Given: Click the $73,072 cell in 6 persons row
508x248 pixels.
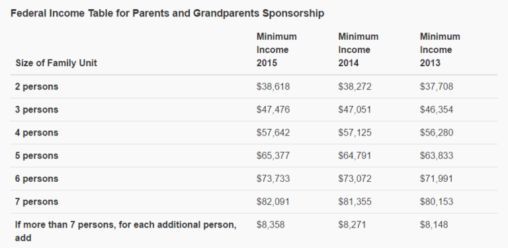Looking at the screenshot, I should coord(355,179).
